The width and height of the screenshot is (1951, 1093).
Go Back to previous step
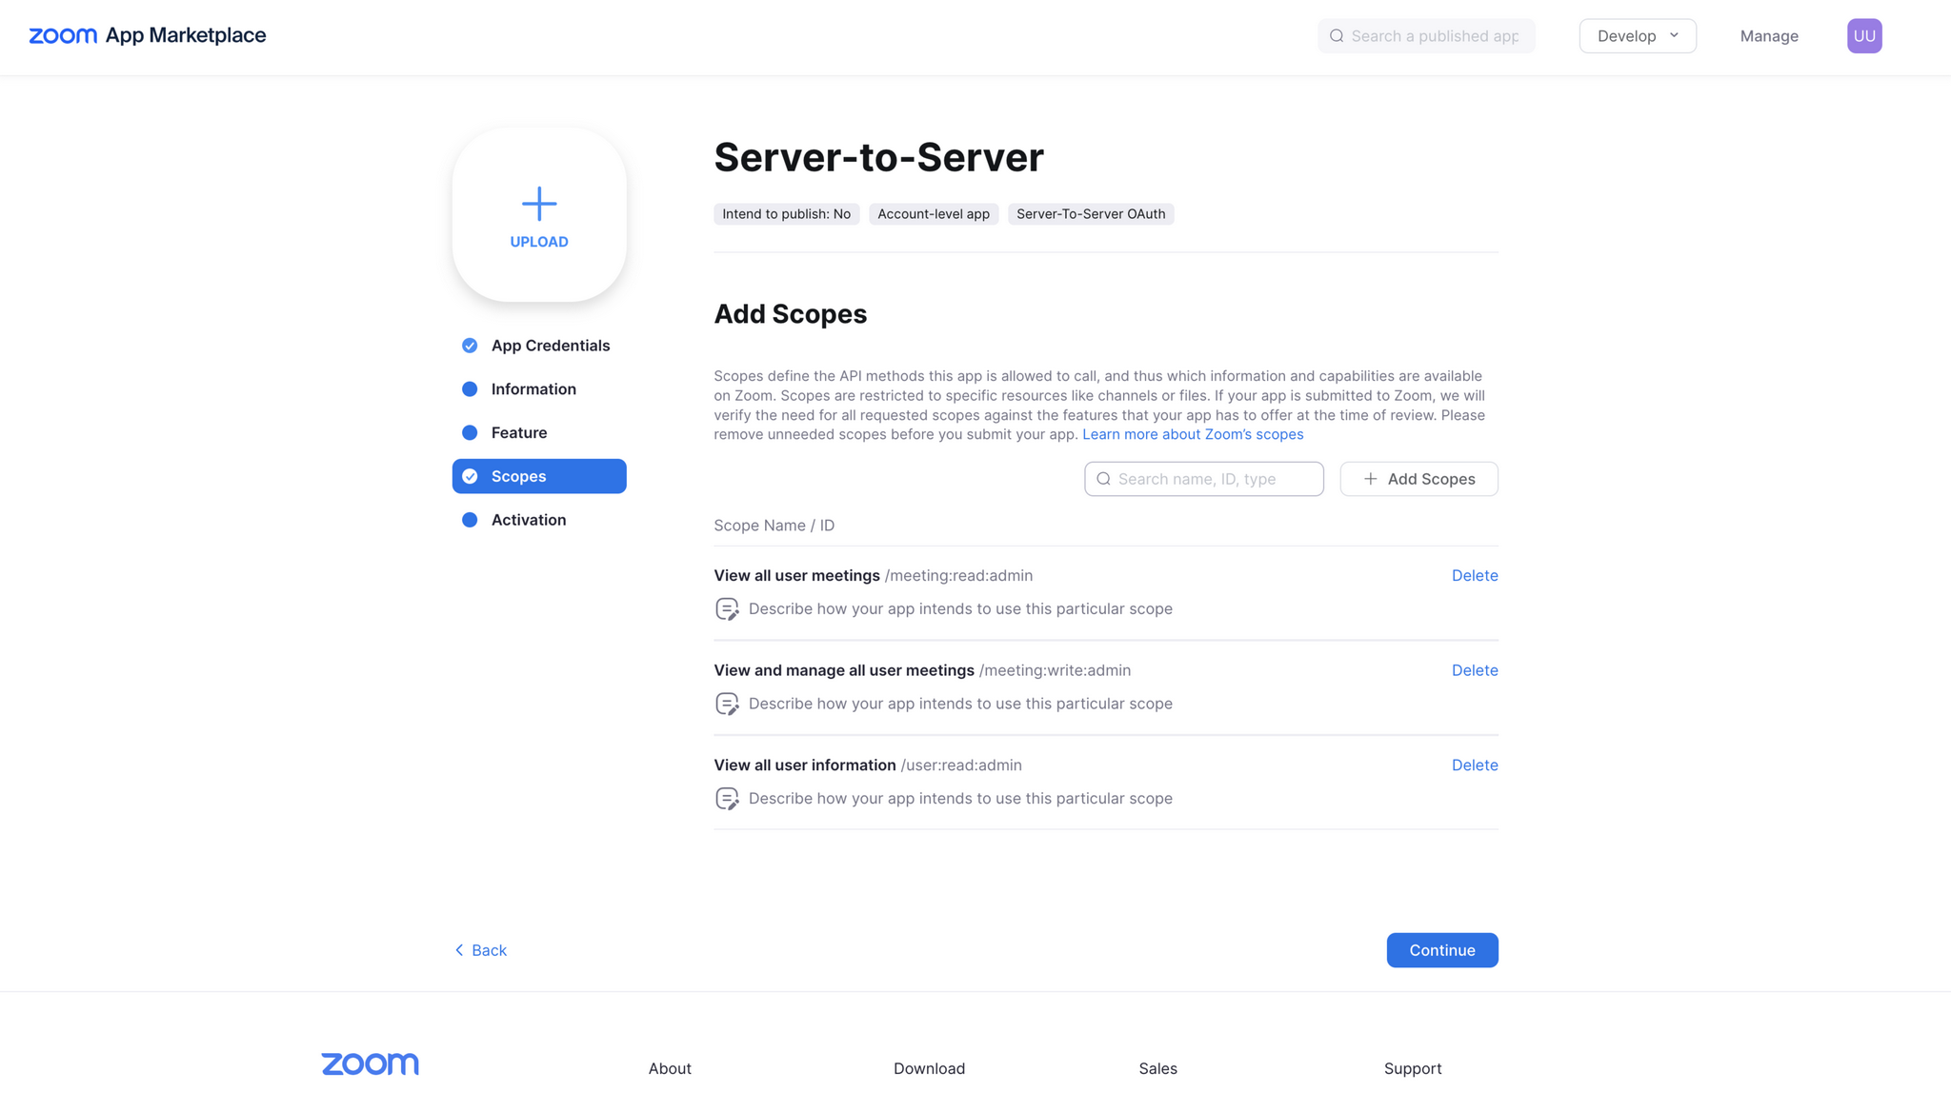[480, 950]
